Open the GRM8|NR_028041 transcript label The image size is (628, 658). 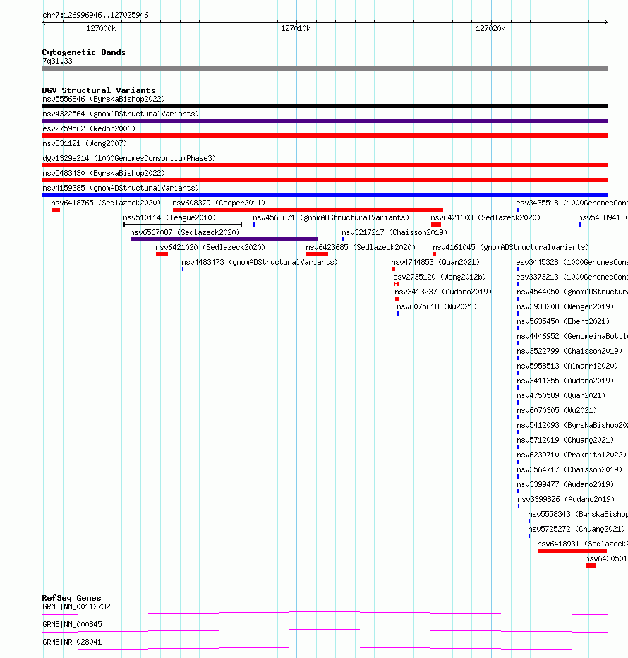(x=72, y=642)
